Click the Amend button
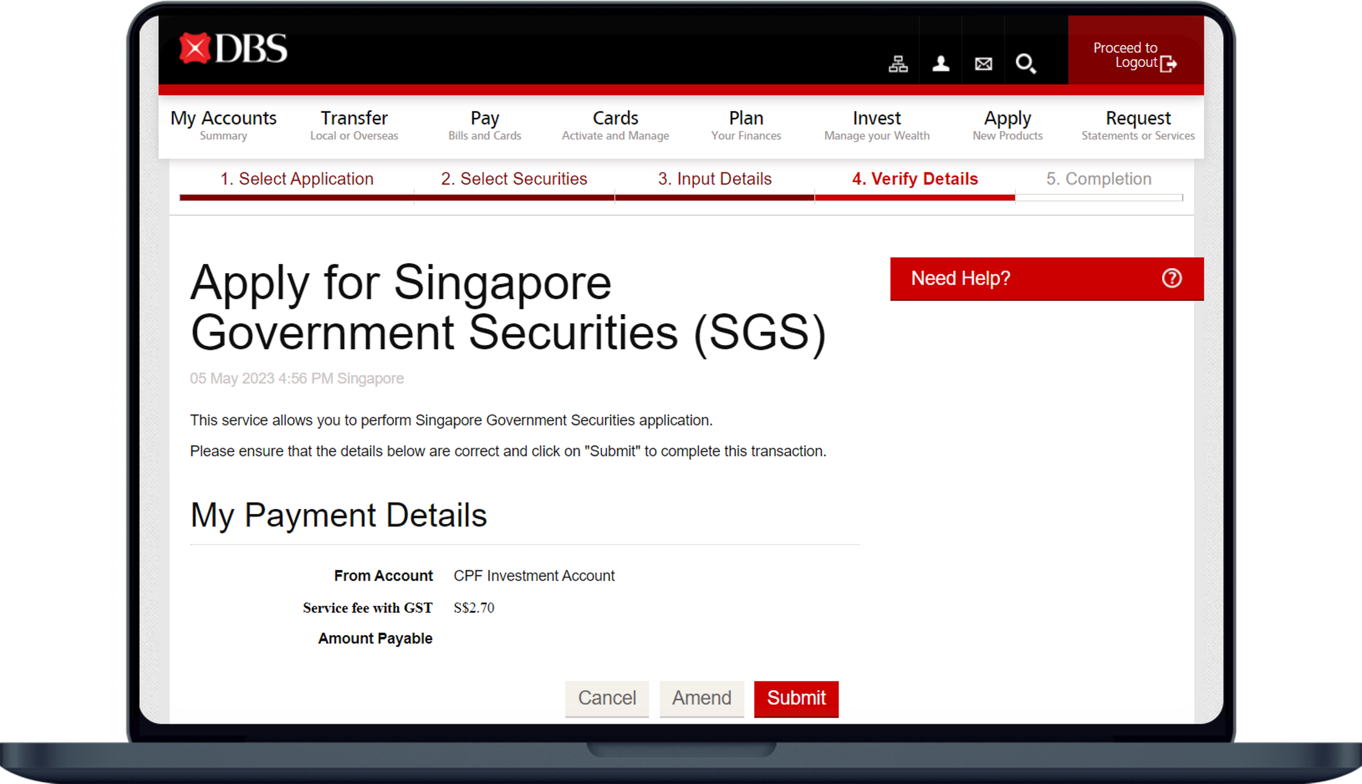This screenshot has height=784, width=1362. click(x=702, y=698)
